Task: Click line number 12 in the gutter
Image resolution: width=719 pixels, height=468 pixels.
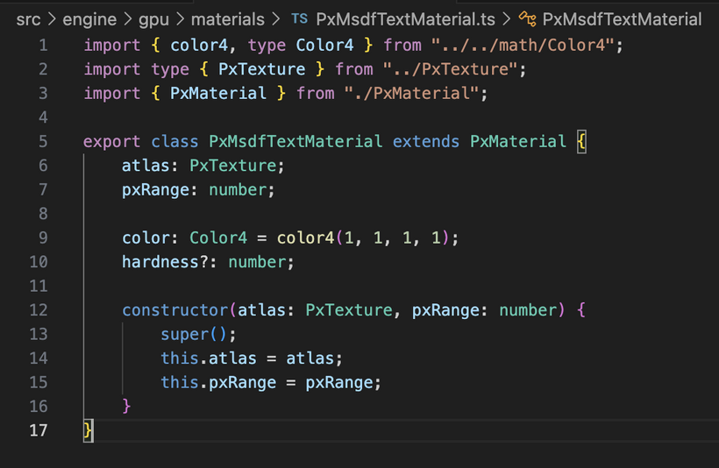Action: click(x=39, y=310)
